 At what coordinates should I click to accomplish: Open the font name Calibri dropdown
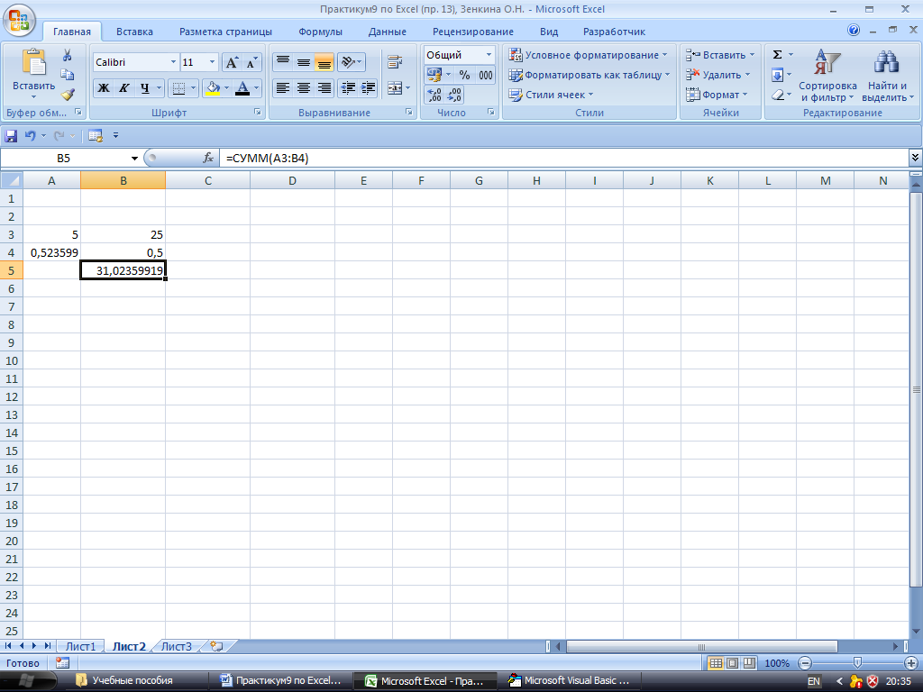click(x=174, y=62)
